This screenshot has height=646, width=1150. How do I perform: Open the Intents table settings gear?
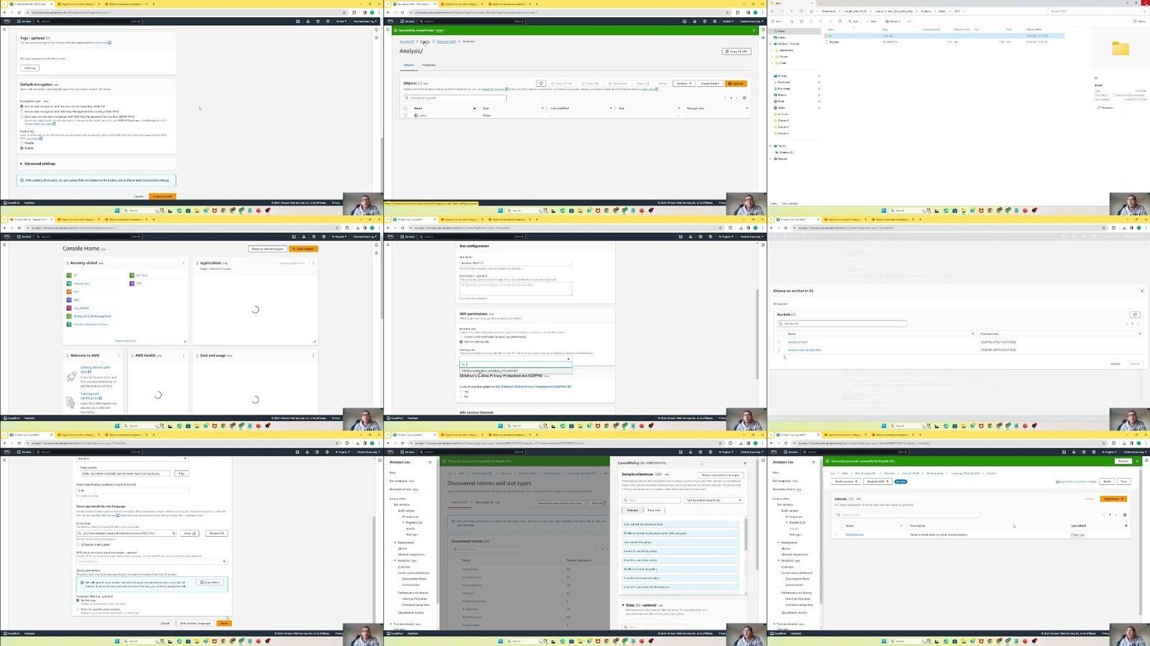(x=1125, y=515)
